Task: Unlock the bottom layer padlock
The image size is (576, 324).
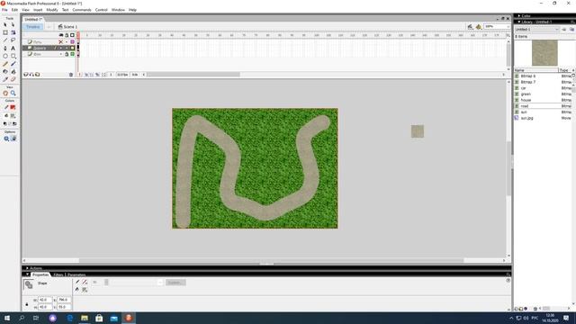Action: point(67,54)
